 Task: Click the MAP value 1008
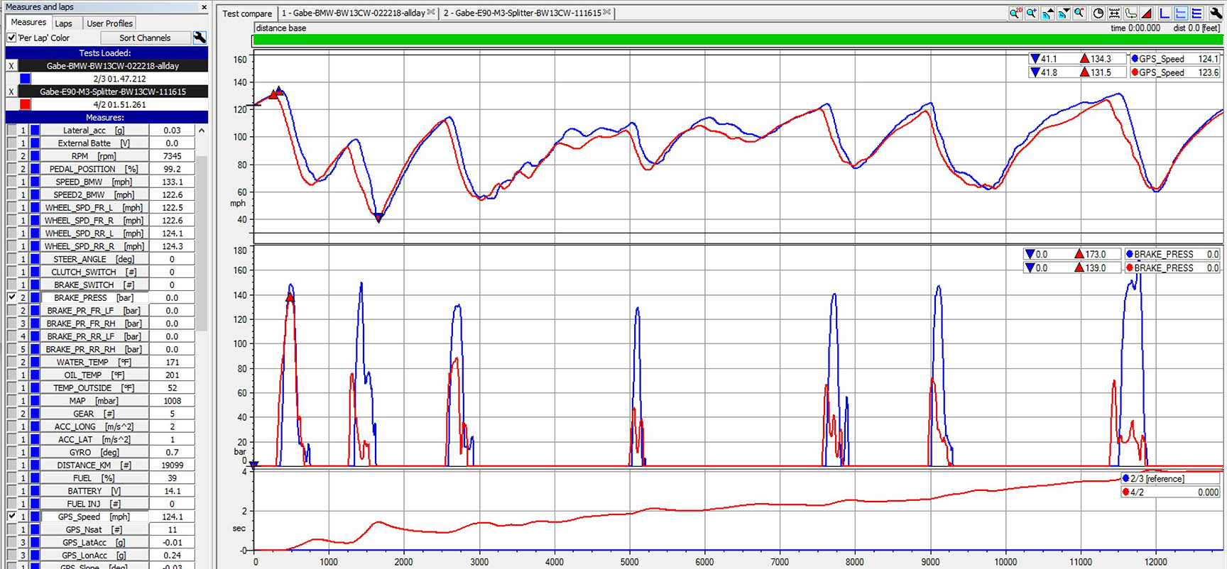[172, 401]
